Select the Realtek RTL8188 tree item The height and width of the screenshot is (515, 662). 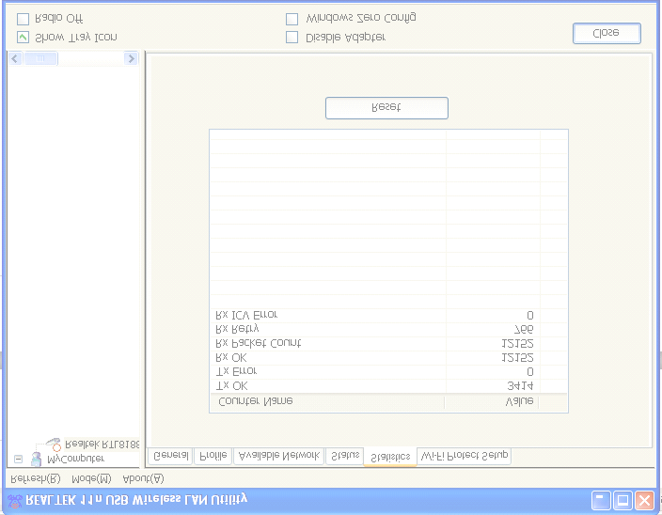point(102,445)
